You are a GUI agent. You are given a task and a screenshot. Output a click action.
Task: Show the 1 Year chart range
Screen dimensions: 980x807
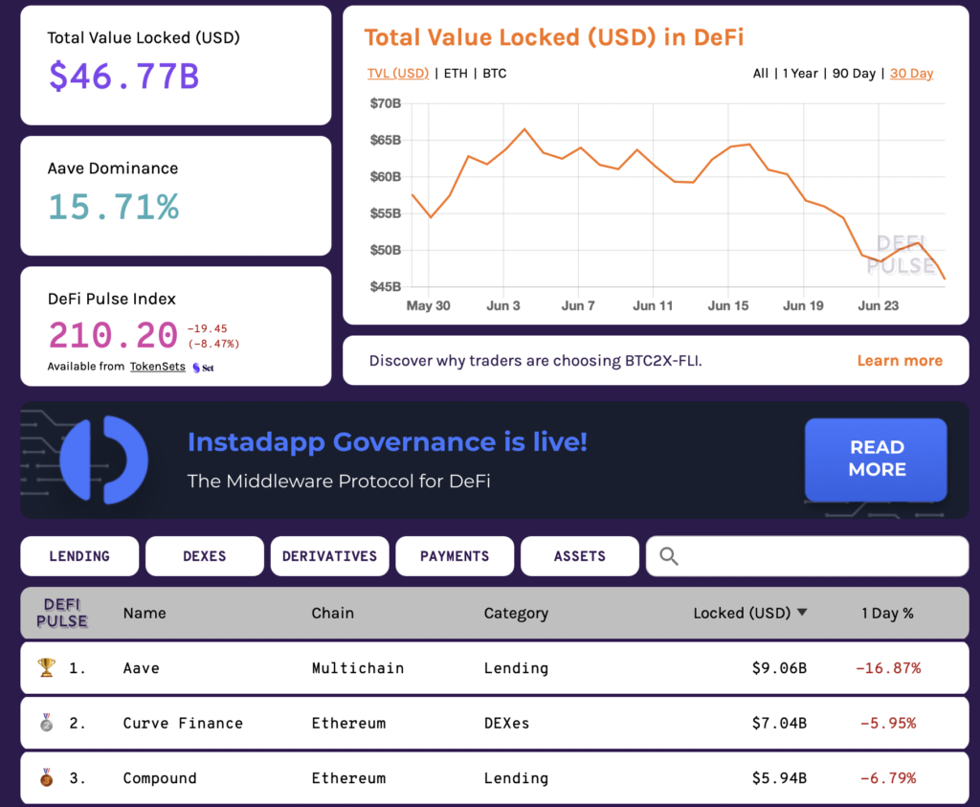800,74
